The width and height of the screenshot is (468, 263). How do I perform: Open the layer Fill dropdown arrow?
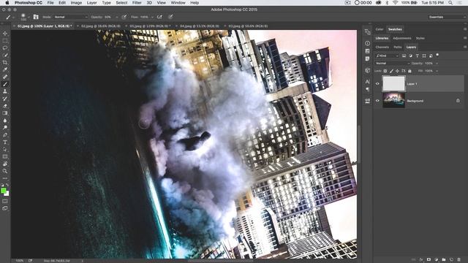(437, 71)
